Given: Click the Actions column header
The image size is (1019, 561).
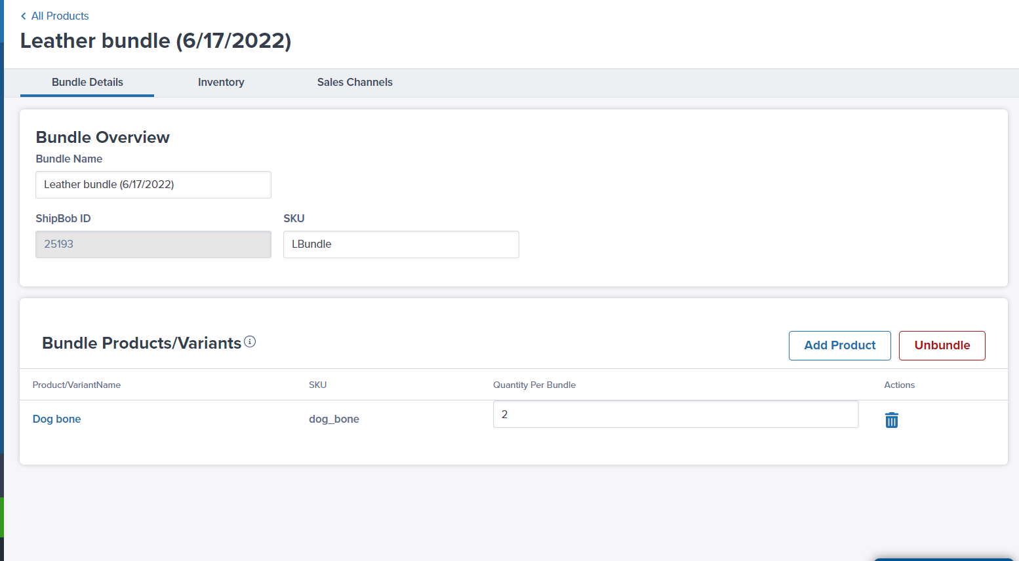Looking at the screenshot, I should 899,385.
